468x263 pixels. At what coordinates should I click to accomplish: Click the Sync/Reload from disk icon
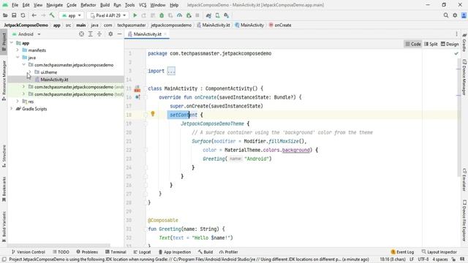pos(23,15)
